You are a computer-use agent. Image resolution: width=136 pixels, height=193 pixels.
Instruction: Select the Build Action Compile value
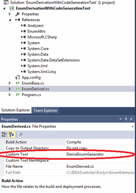[100, 142]
